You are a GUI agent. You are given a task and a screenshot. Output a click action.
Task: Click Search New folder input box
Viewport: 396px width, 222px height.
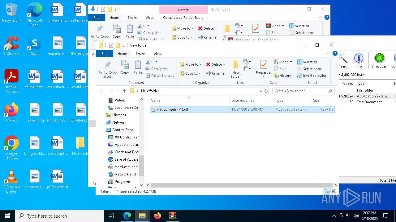pyautogui.click(x=303, y=91)
